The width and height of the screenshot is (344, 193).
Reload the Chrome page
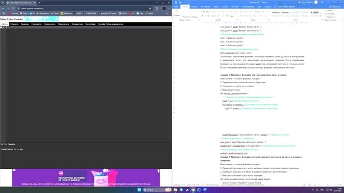coord(13,9)
